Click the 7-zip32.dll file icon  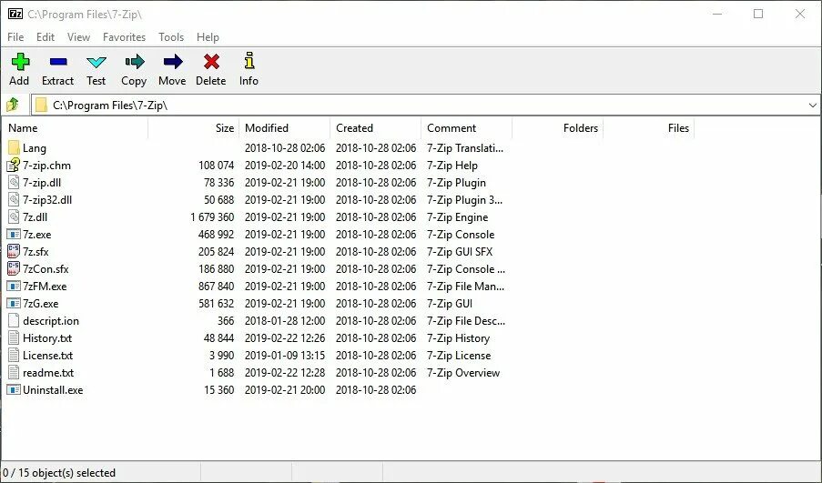click(x=14, y=199)
